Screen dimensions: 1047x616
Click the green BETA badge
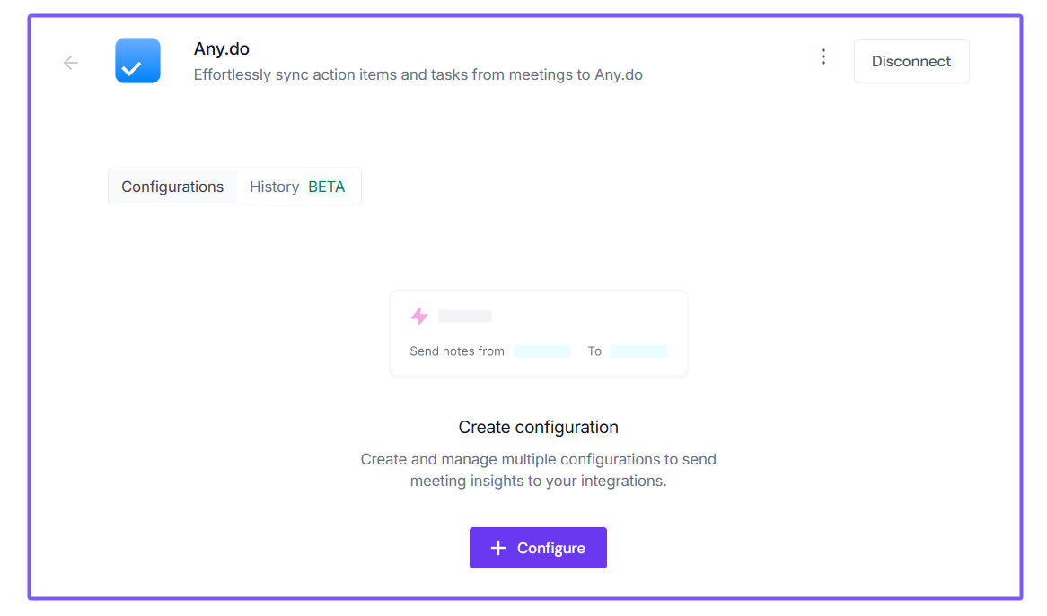tap(327, 187)
